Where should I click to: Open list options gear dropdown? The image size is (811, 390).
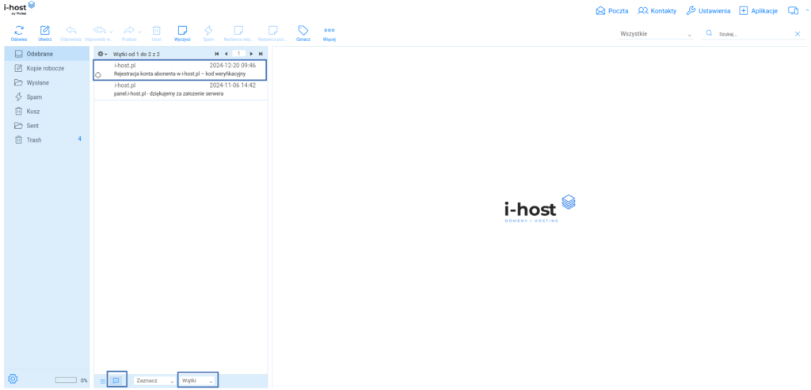(x=101, y=54)
